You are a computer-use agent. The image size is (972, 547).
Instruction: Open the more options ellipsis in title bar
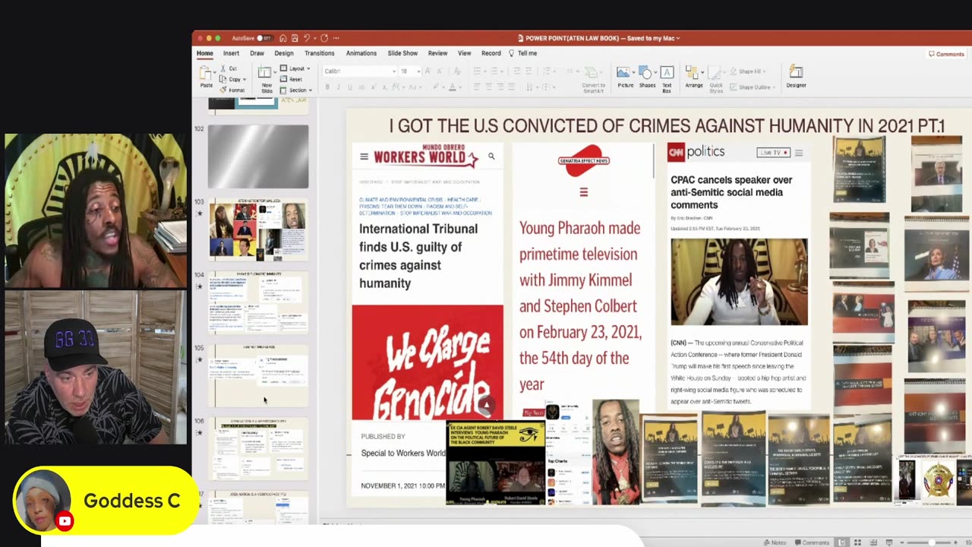(336, 38)
